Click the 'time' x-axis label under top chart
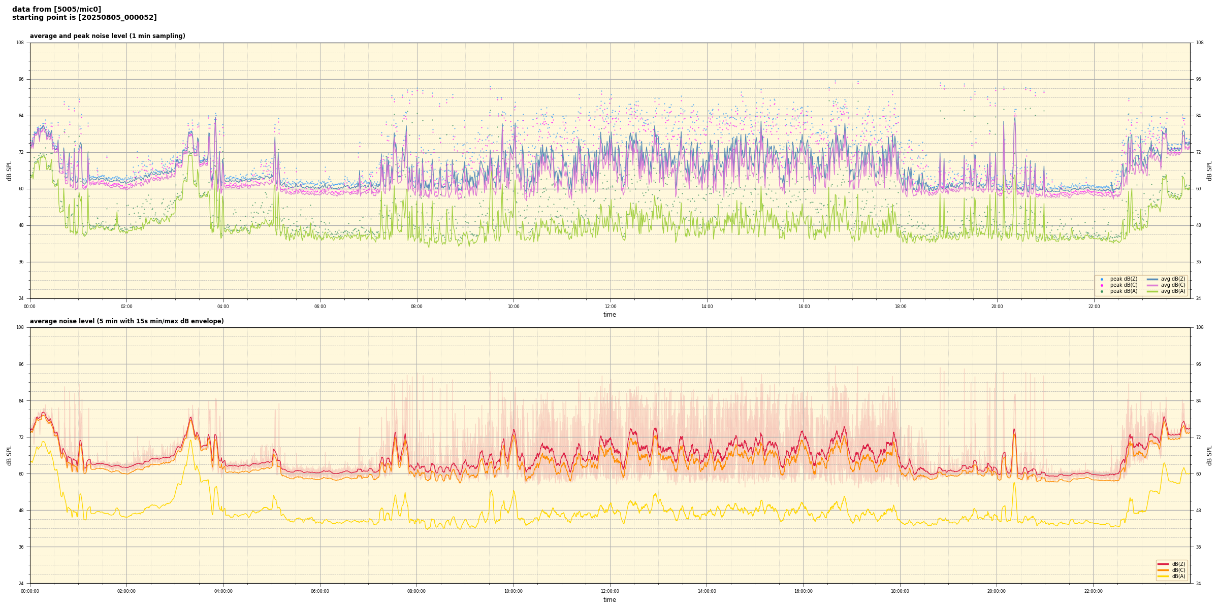Image resolution: width=1219 pixels, height=609 pixels. [609, 315]
